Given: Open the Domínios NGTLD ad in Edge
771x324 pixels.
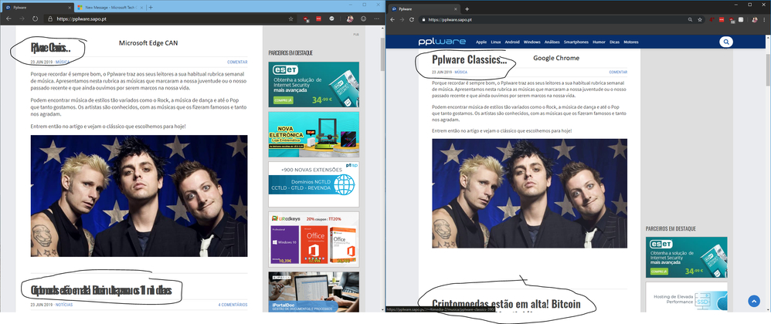Looking at the screenshot, I should 314,184.
